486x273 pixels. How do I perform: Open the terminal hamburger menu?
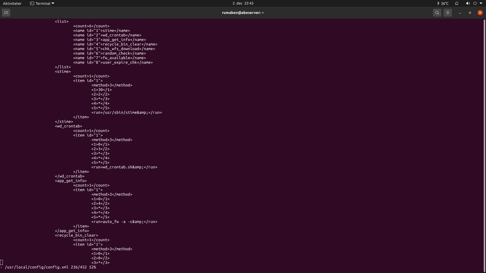(448, 13)
